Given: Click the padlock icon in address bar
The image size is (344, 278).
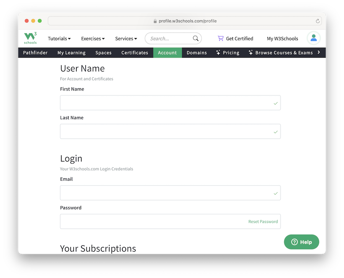Looking at the screenshot, I should (155, 21).
